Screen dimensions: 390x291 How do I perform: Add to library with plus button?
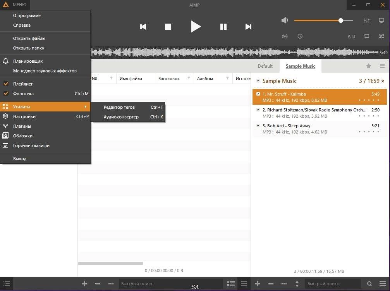(x=84, y=284)
